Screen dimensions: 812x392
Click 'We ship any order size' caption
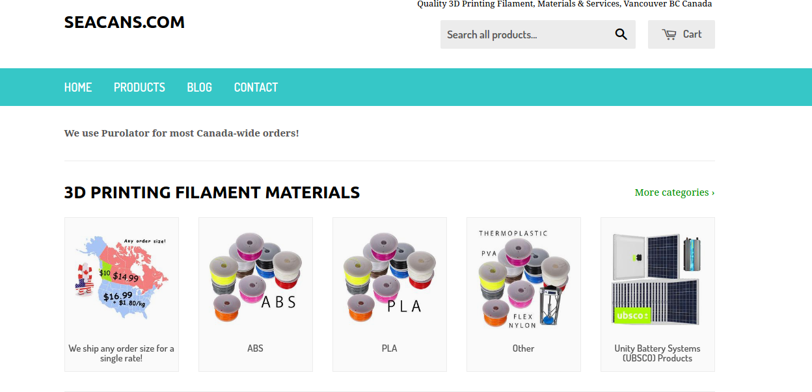(122, 353)
